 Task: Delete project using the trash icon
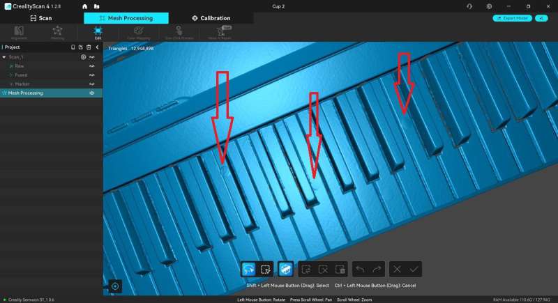tap(89, 47)
